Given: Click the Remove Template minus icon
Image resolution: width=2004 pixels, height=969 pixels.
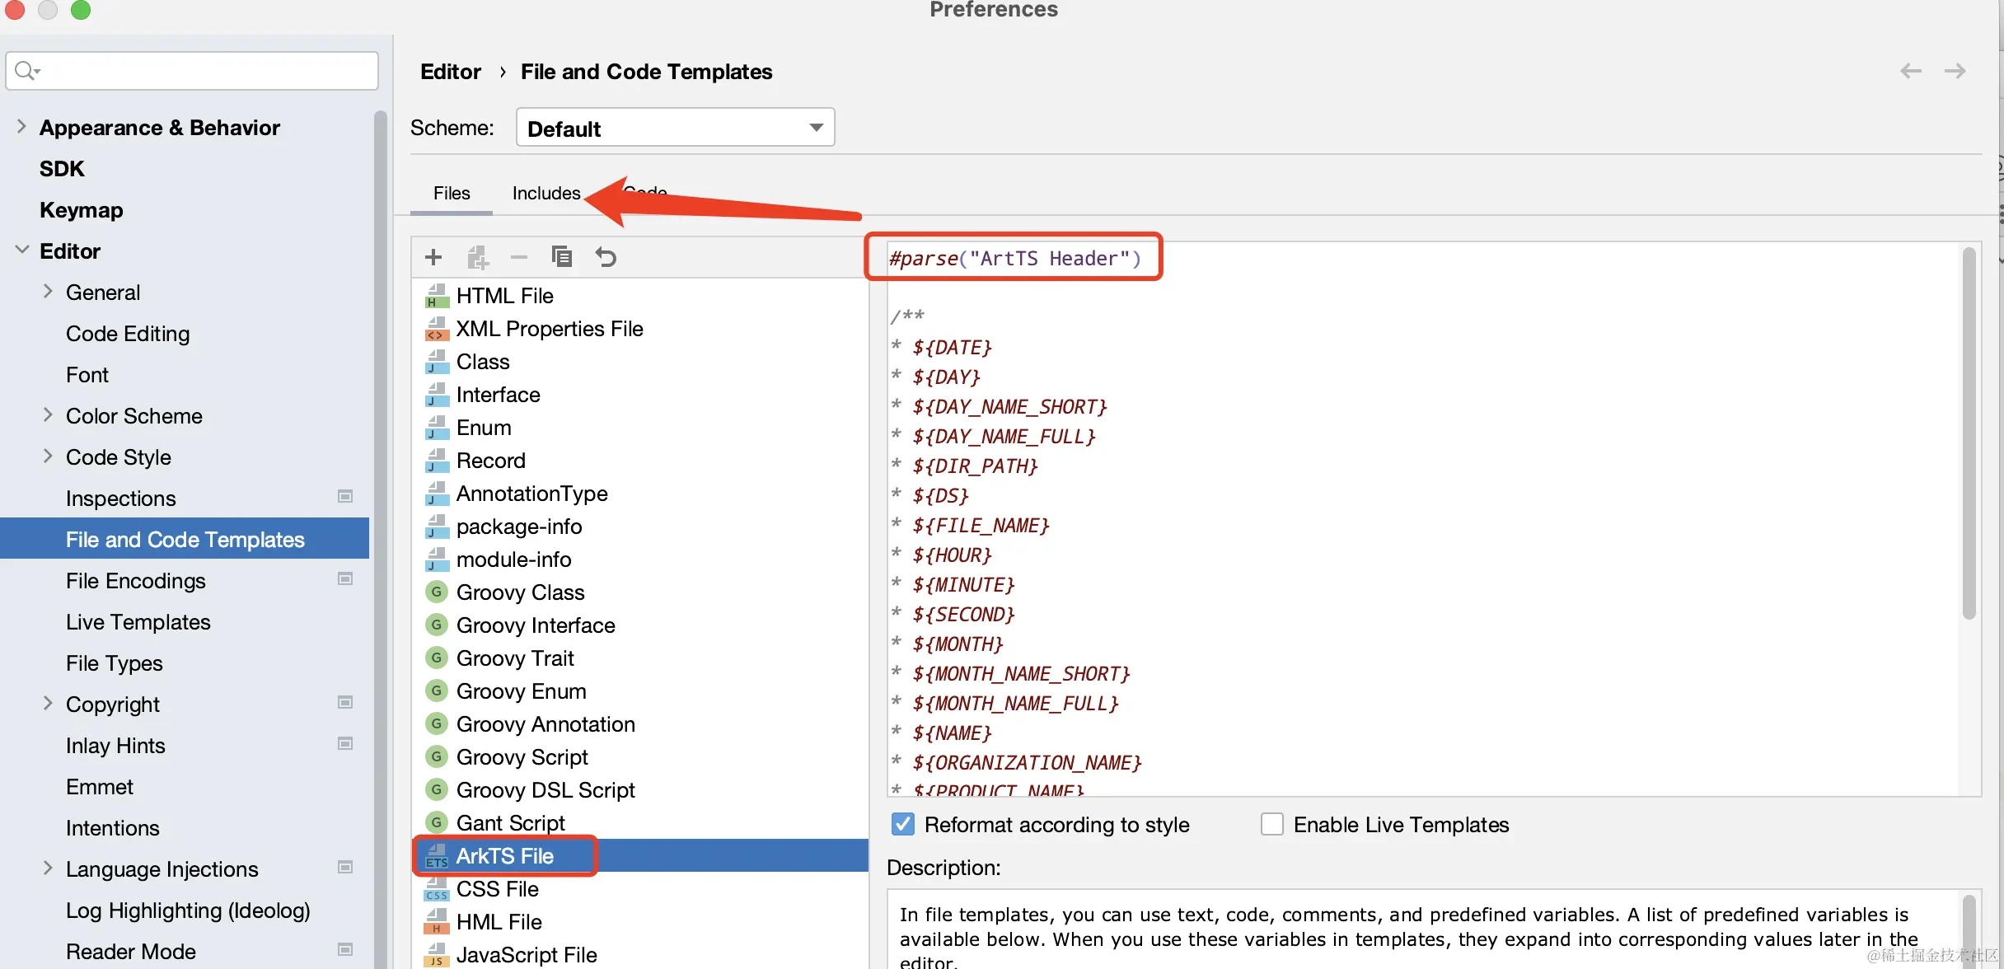Looking at the screenshot, I should click(519, 257).
